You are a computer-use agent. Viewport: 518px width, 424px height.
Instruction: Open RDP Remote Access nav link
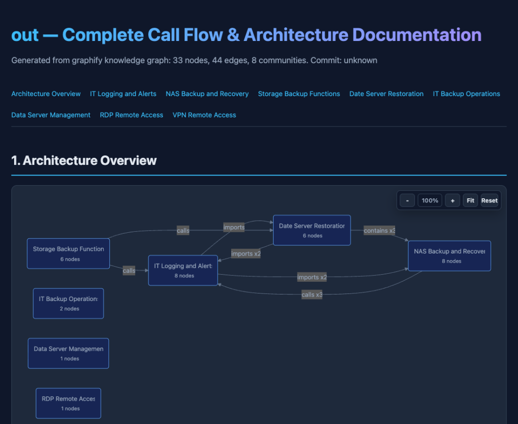[x=132, y=115]
